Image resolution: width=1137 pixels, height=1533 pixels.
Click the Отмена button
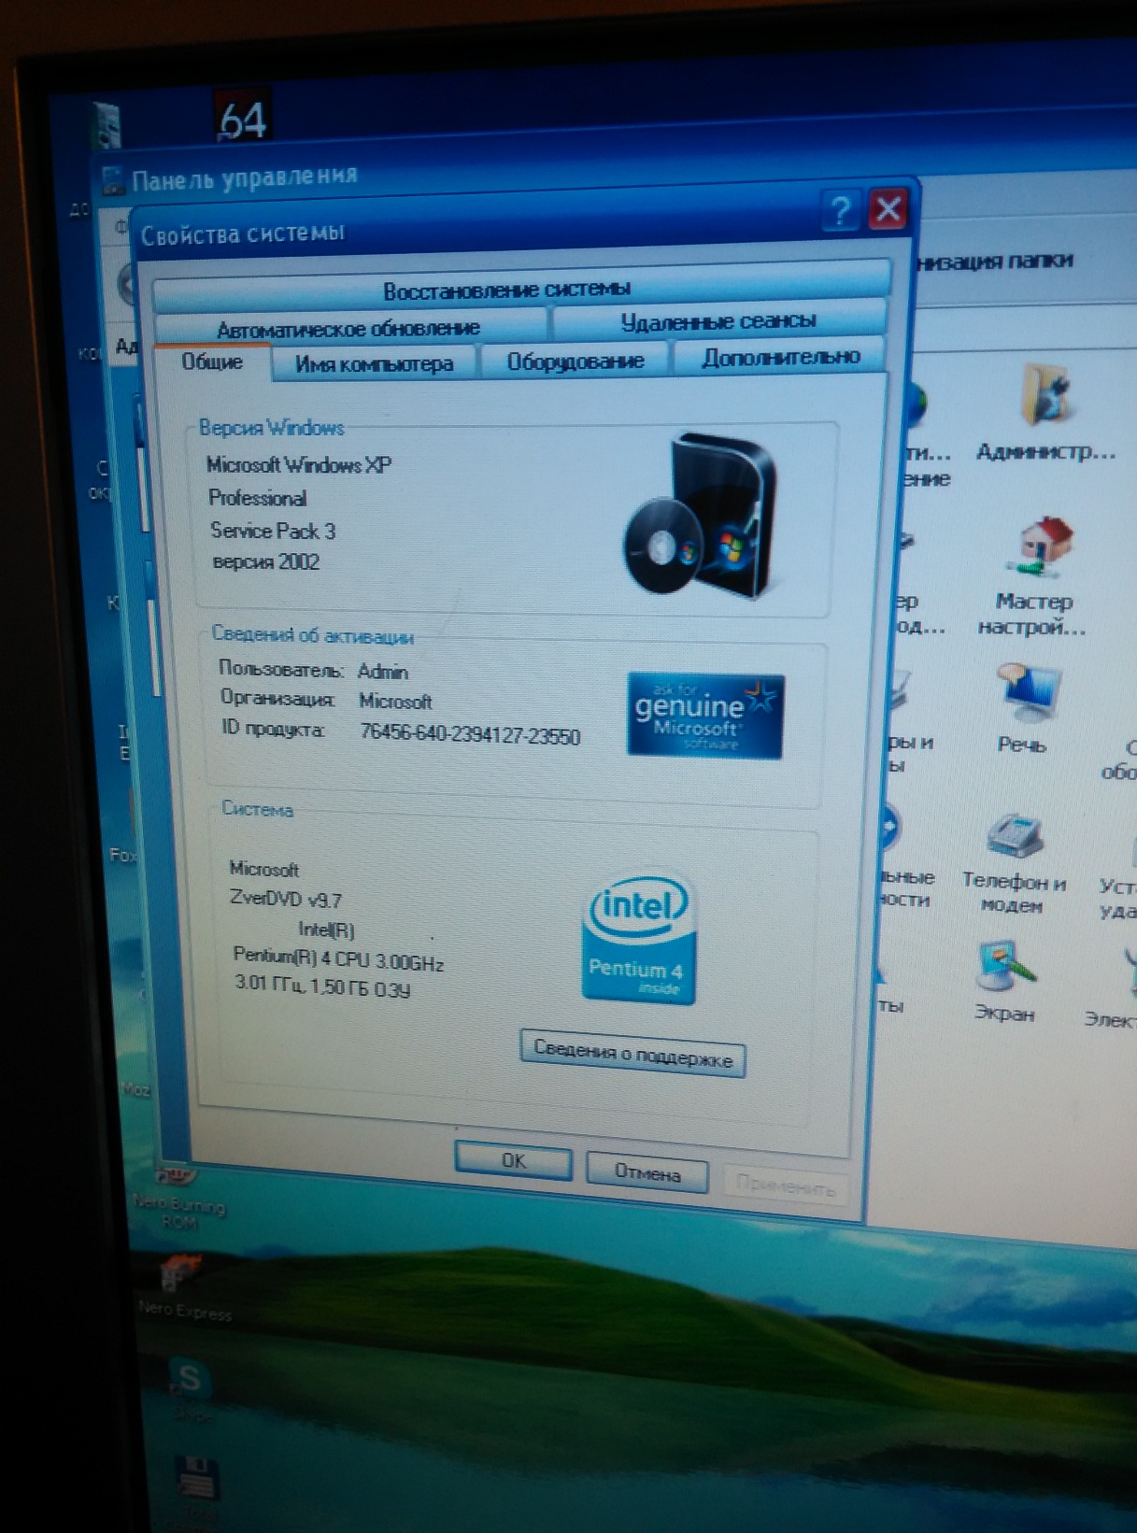click(x=647, y=1171)
